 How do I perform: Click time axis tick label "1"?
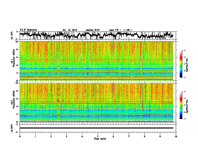tap(35, 136)
